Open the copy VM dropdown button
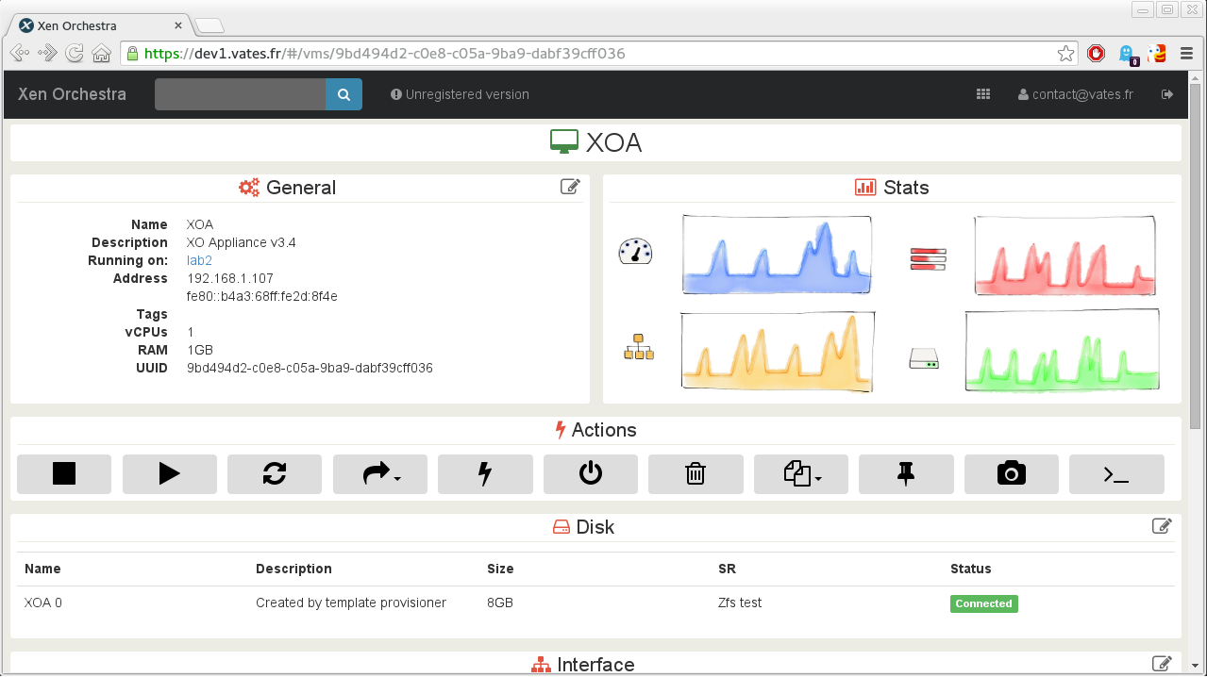The width and height of the screenshot is (1207, 677). (x=801, y=474)
